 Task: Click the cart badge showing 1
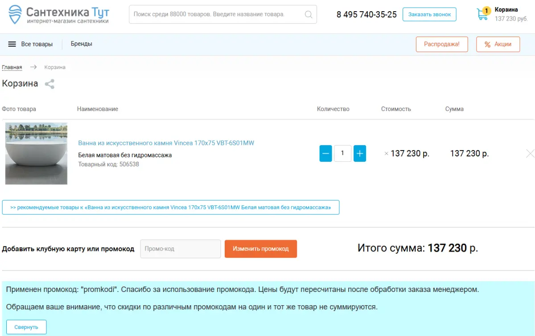[x=486, y=10]
